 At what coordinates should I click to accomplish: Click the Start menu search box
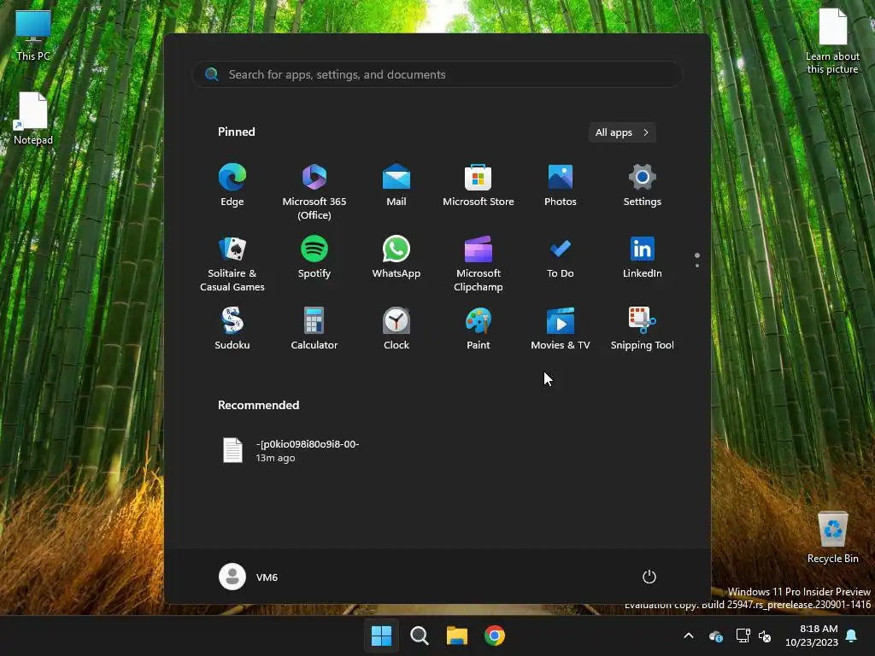coord(437,74)
